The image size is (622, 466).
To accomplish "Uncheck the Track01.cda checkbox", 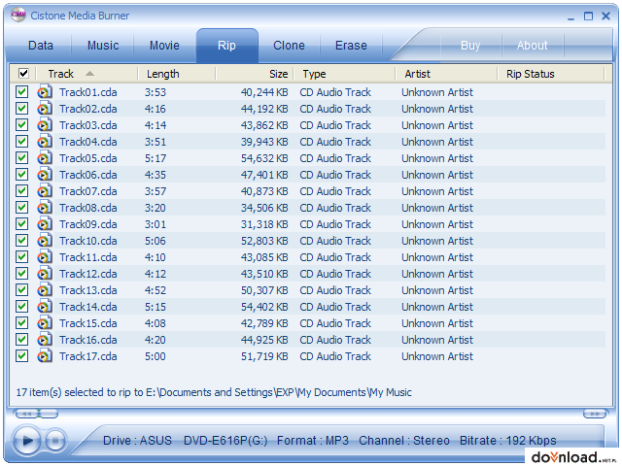I will click(21, 92).
